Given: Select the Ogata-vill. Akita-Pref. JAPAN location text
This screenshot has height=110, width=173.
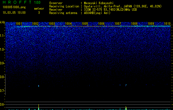Looking at the screenshot, I should click(x=123, y=6).
